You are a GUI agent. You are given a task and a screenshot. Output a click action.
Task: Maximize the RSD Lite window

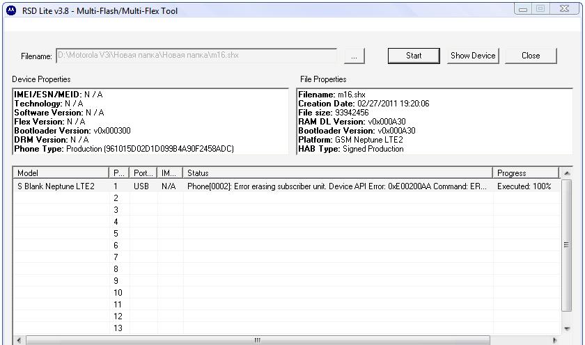(540, 9)
